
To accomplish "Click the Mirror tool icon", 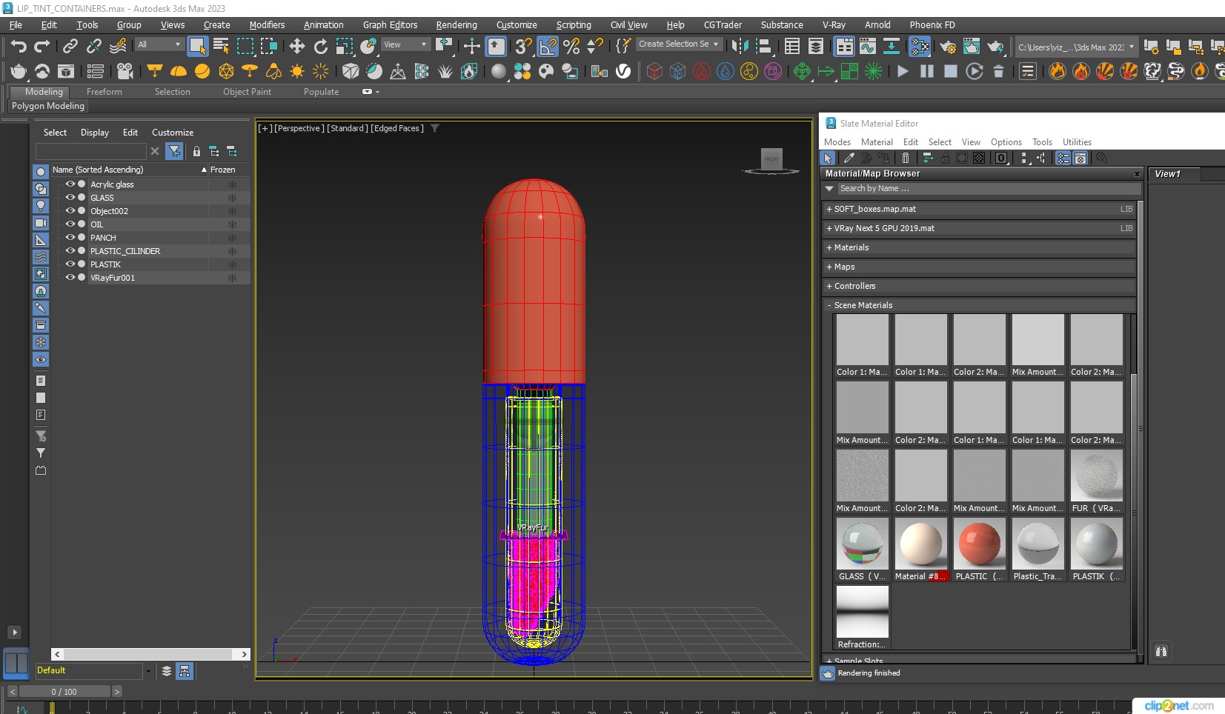I will [739, 46].
